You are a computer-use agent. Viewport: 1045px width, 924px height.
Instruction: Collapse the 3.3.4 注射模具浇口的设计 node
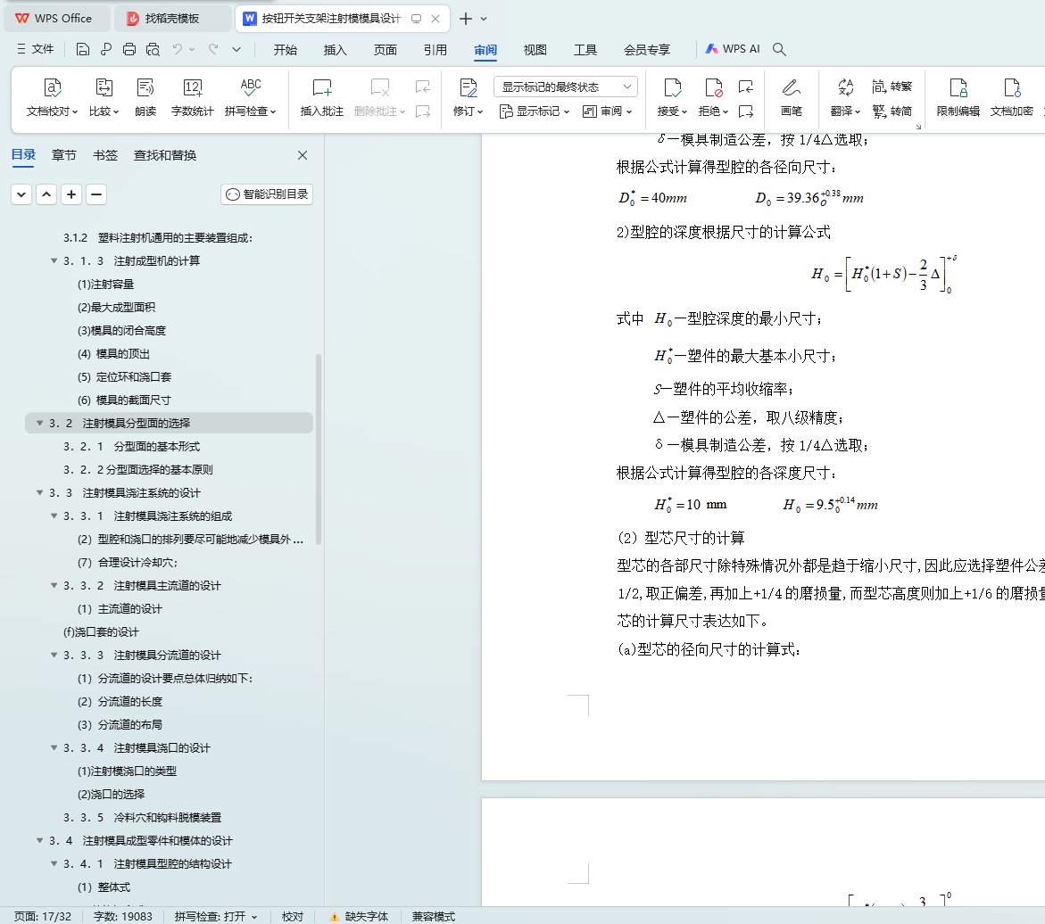pos(54,747)
